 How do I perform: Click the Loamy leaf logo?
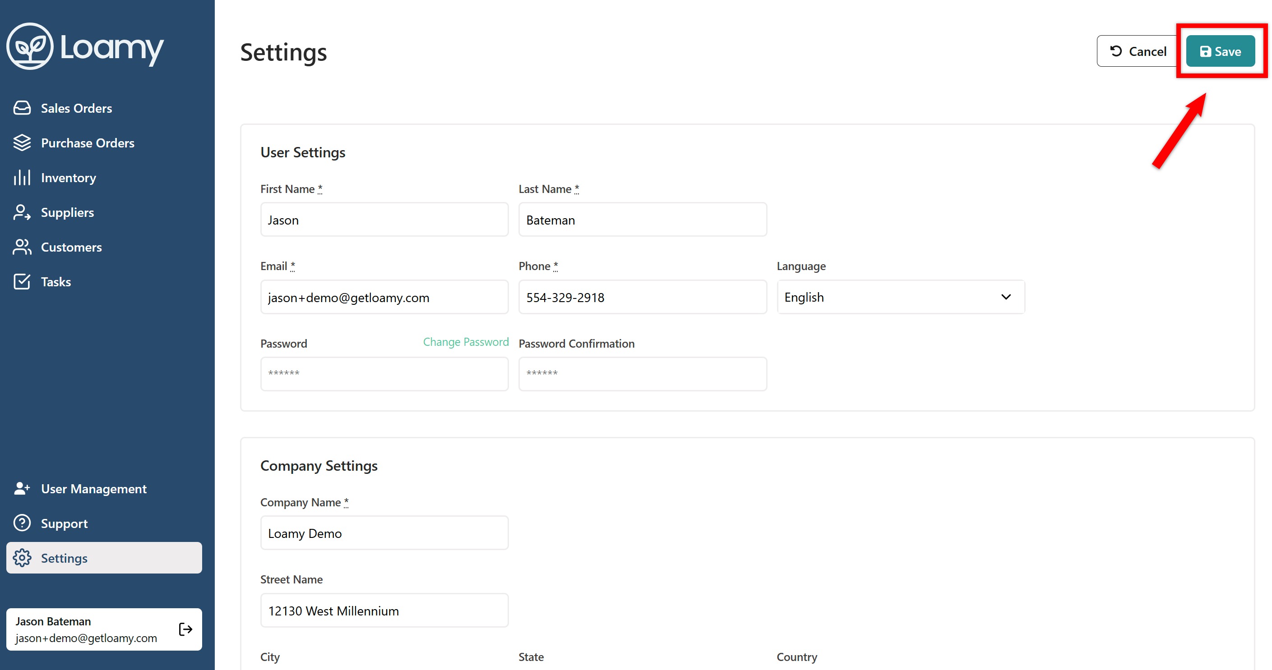[30, 46]
